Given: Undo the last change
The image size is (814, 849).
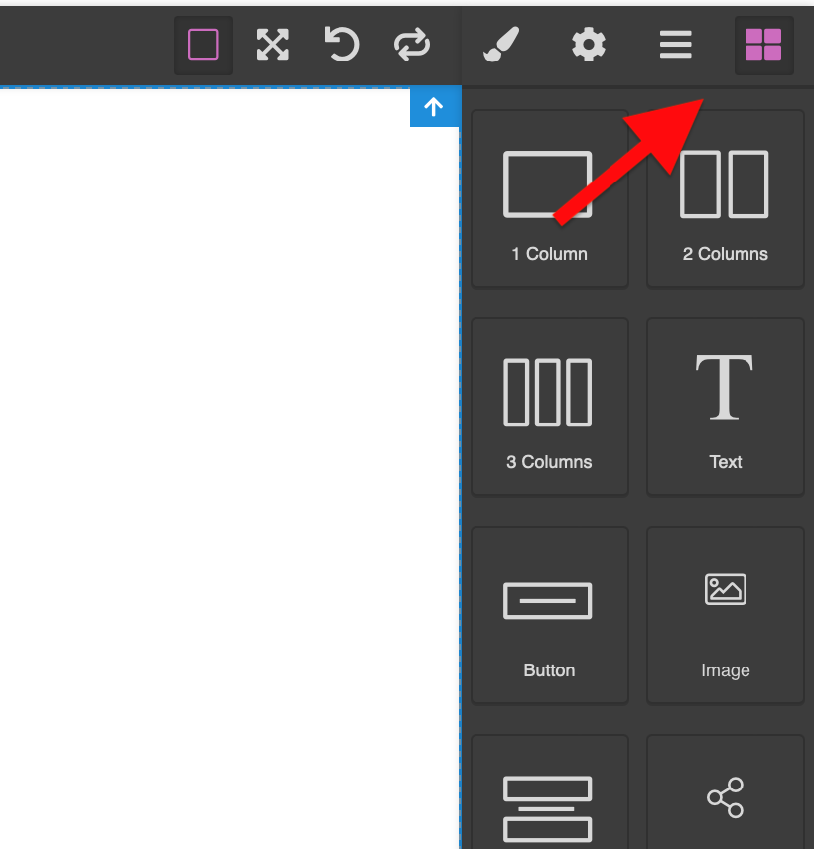Looking at the screenshot, I should [x=341, y=45].
